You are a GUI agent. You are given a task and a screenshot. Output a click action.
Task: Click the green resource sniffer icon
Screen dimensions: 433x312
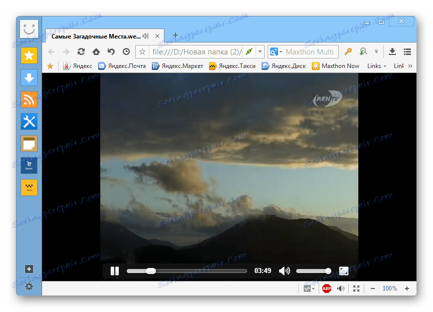coord(363,51)
